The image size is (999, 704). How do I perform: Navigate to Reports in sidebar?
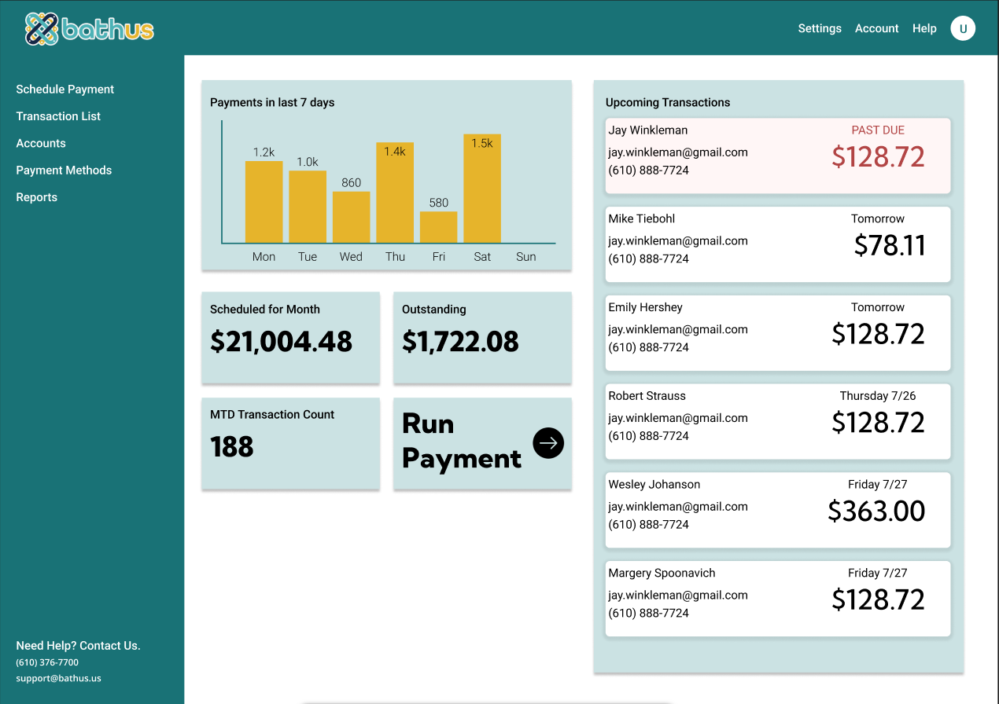[37, 197]
